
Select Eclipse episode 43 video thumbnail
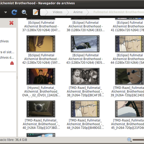85,44
